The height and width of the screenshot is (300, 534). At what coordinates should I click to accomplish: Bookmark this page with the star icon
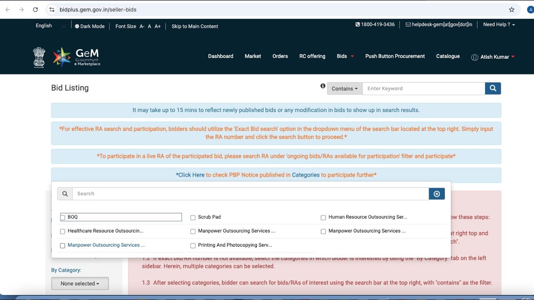pyautogui.click(x=511, y=10)
